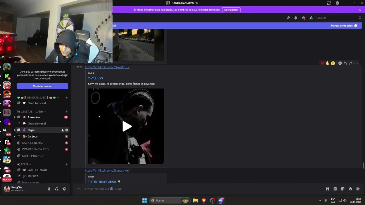Open the Anuncios channel
This screenshot has height=205, width=365.
(x=42, y=117)
